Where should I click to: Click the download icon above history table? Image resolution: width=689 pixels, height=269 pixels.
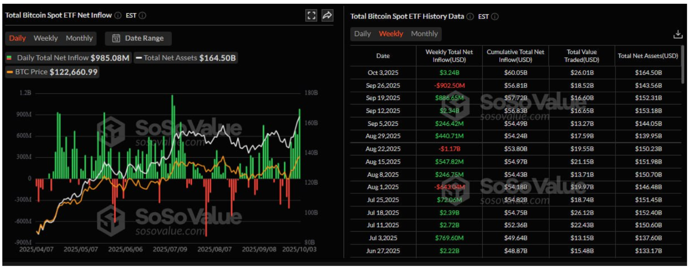[678, 34]
